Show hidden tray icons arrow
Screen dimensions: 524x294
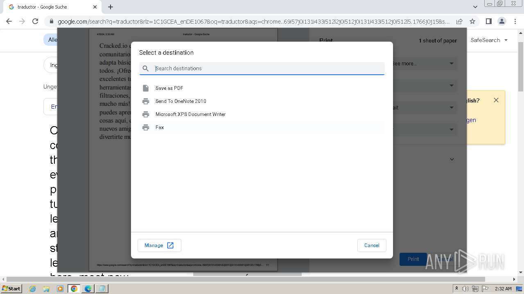pyautogui.click(x=456, y=289)
